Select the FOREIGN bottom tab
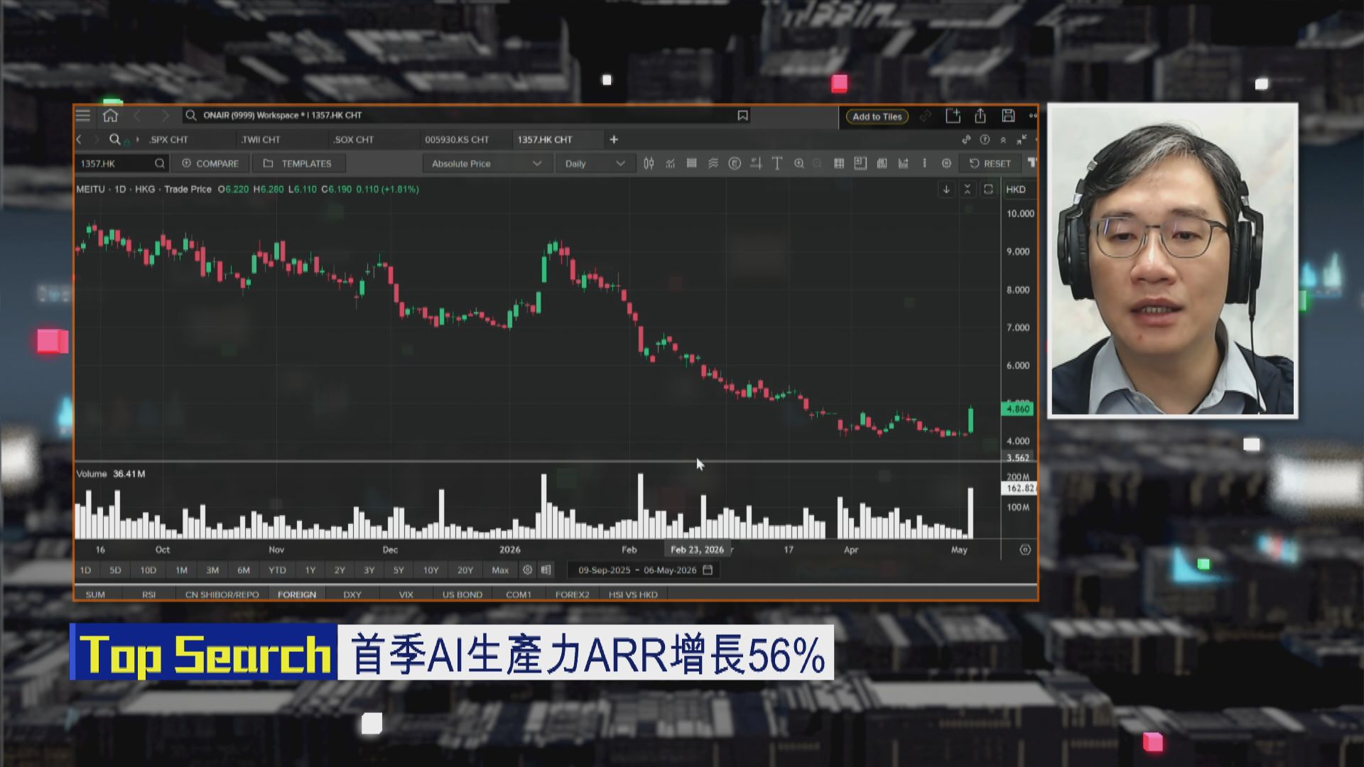 pos(297,594)
